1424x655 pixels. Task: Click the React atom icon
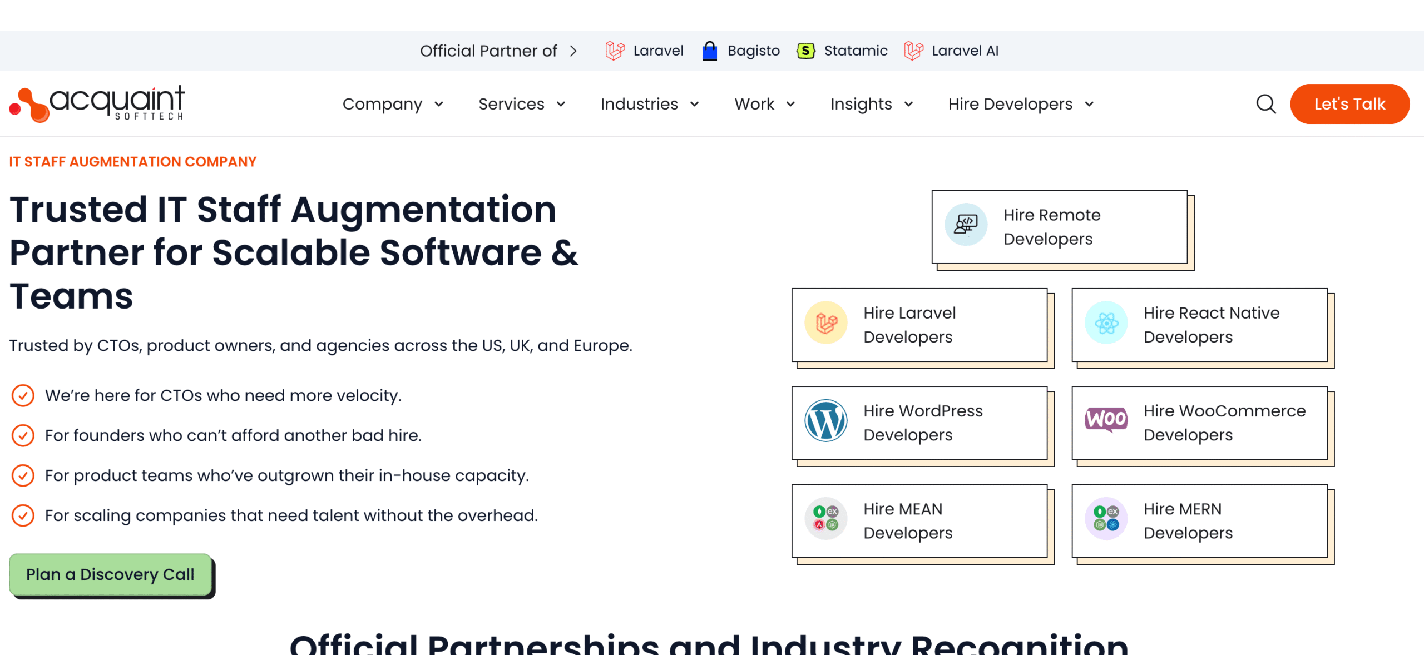1106,323
